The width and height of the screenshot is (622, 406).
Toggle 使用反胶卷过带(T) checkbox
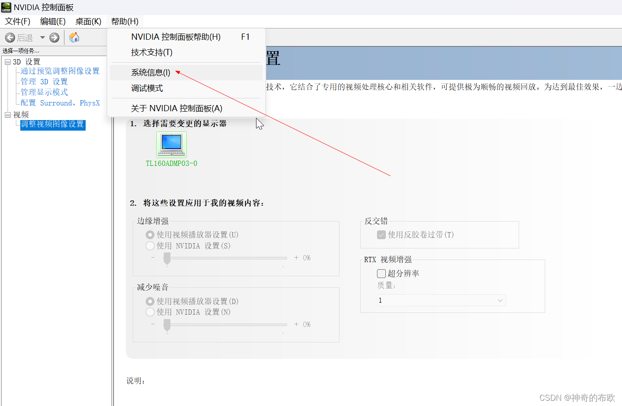[x=381, y=235]
